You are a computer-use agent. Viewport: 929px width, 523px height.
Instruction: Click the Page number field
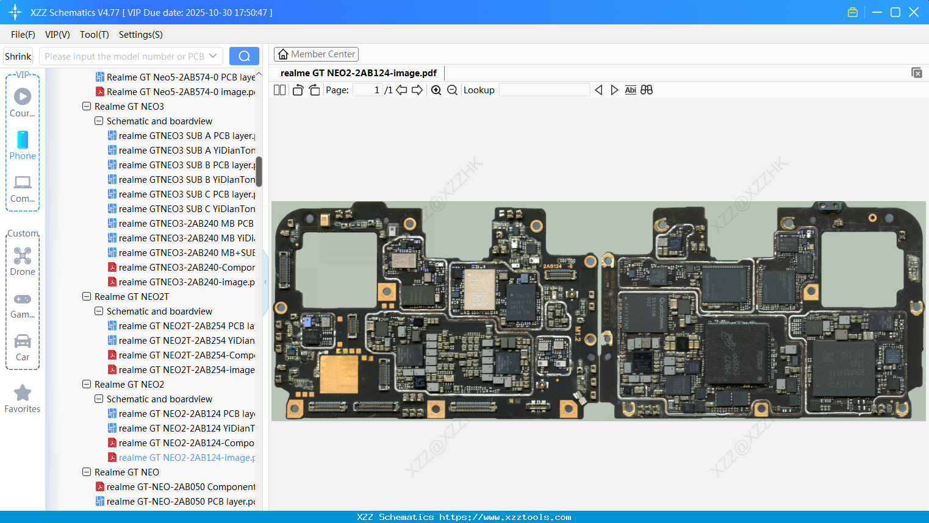(368, 90)
